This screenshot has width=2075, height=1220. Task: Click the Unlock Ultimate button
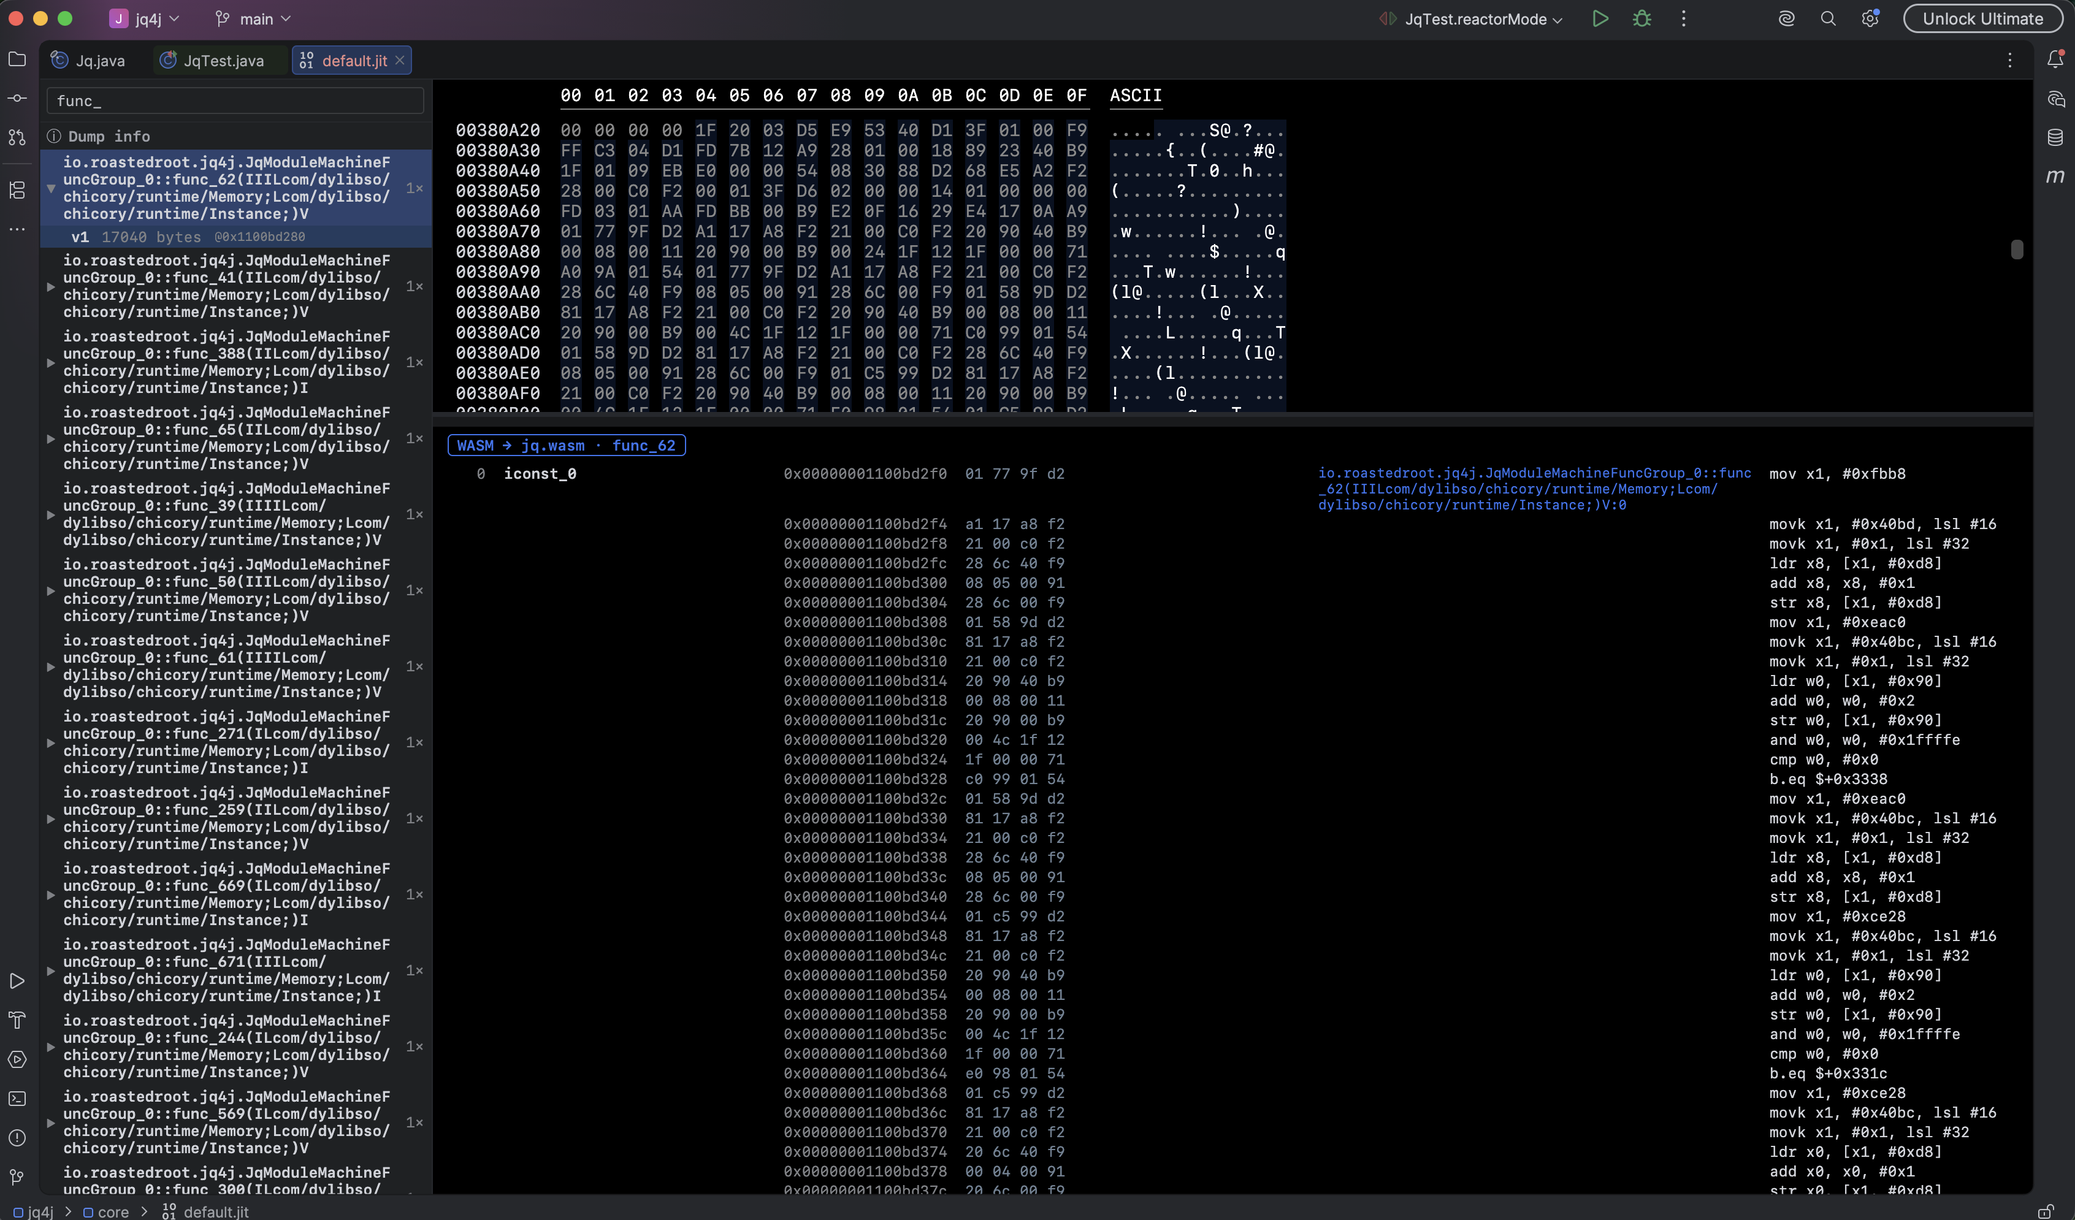click(x=1983, y=18)
